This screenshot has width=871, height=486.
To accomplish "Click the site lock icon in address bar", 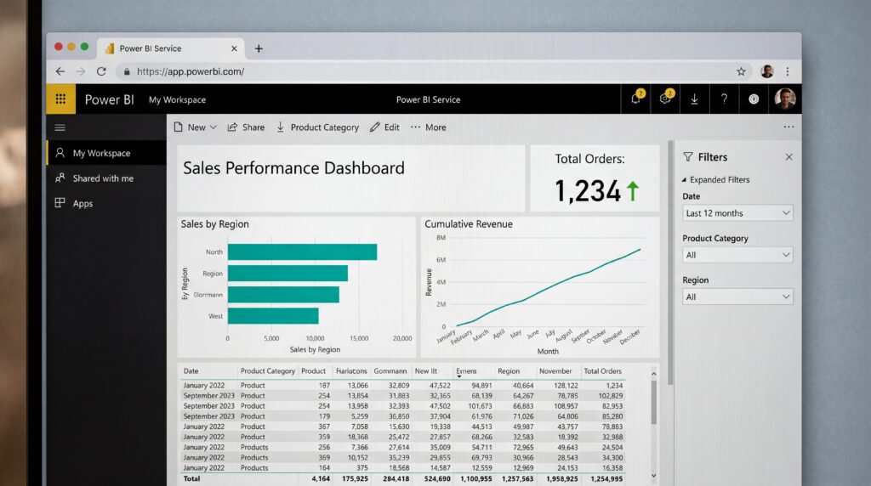I will (x=127, y=71).
